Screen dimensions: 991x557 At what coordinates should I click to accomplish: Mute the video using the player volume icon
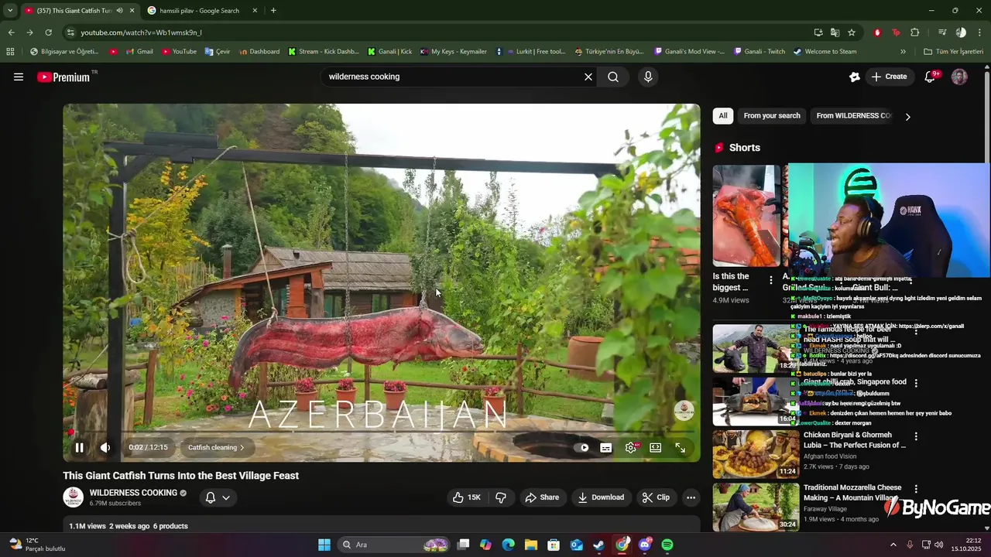[x=105, y=447]
